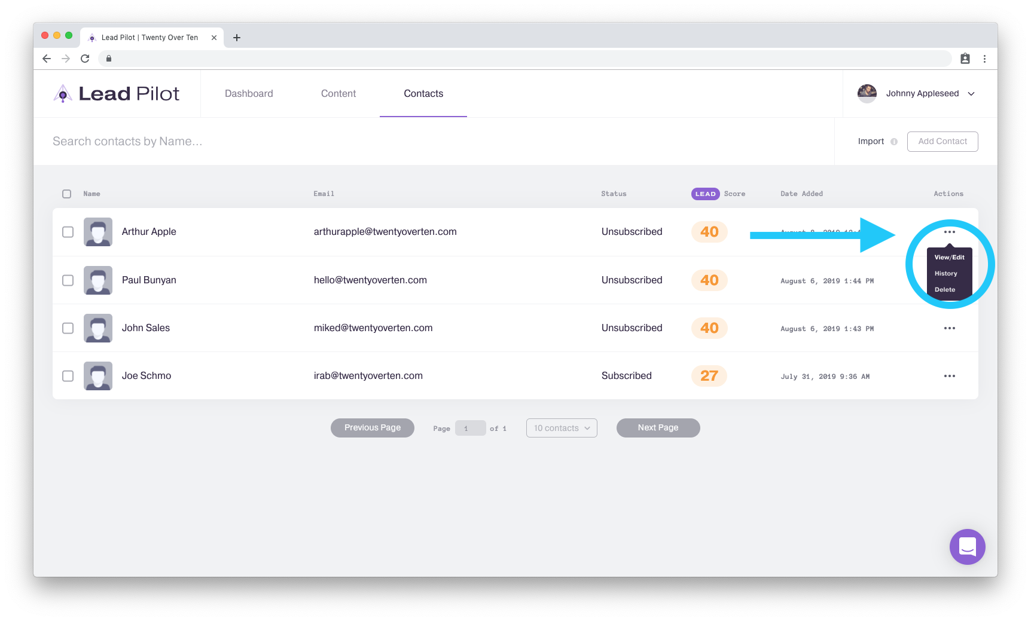The image size is (1031, 621).
Task: Click John Sales' avatar thumbnail
Action: pyautogui.click(x=98, y=328)
